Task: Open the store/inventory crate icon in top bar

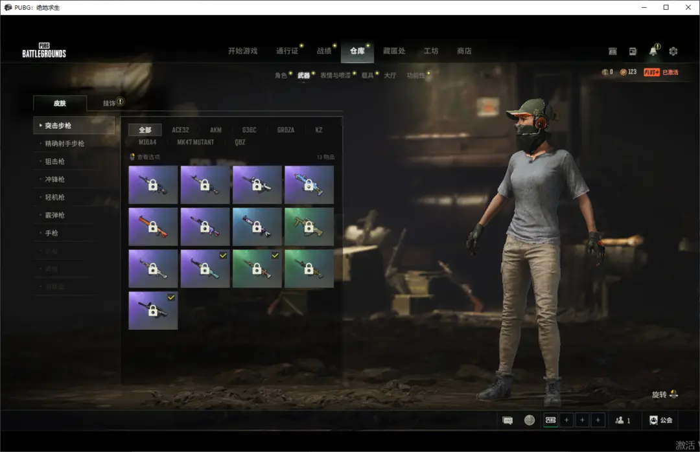Action: point(612,51)
